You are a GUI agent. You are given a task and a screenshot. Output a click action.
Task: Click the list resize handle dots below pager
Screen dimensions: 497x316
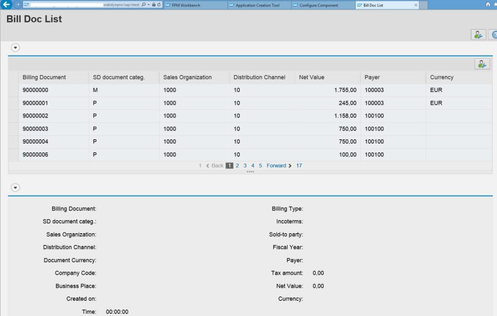point(250,172)
